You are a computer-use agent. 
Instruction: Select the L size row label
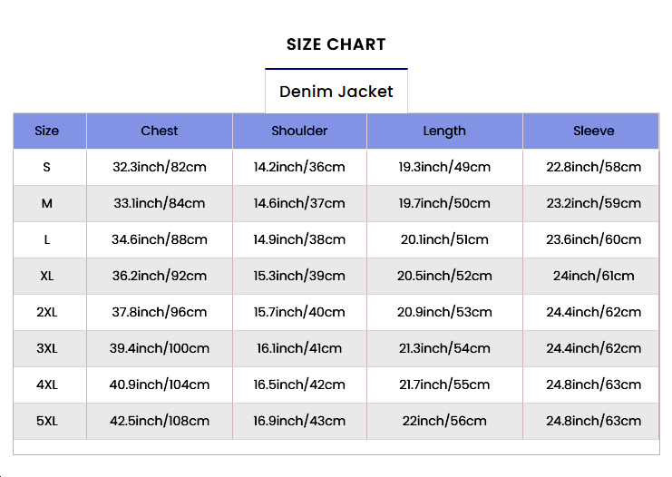47,239
